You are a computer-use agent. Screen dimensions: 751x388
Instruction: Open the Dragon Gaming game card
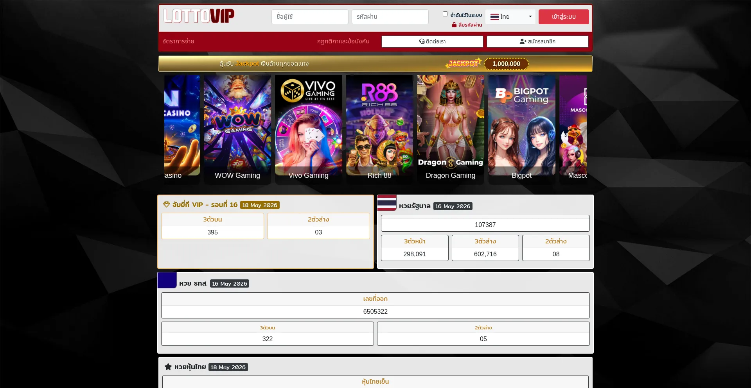click(451, 129)
